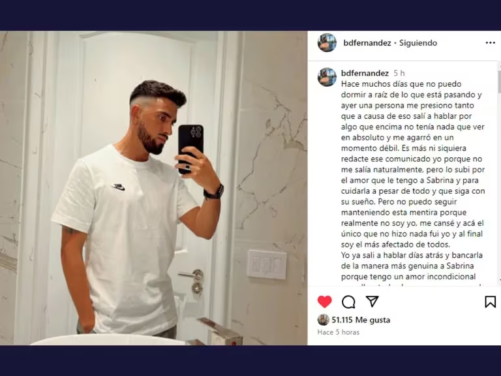Open bdfernandez username above the caption
The height and width of the screenshot is (376, 501).
365,73
